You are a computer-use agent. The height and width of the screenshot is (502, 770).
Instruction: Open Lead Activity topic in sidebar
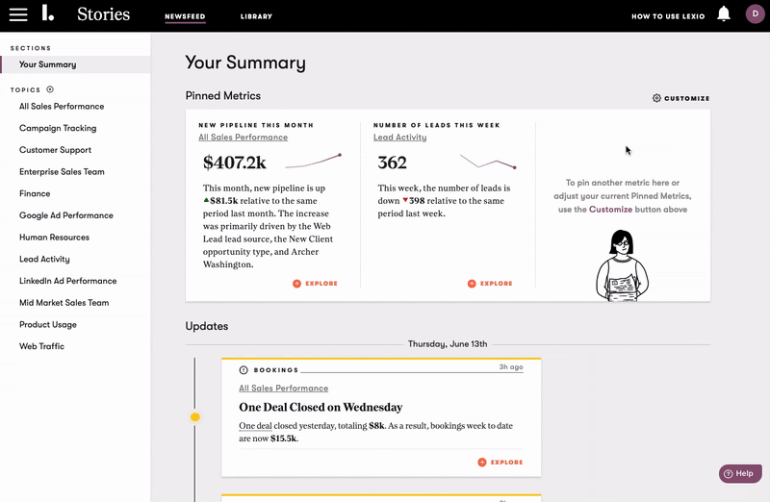44,259
